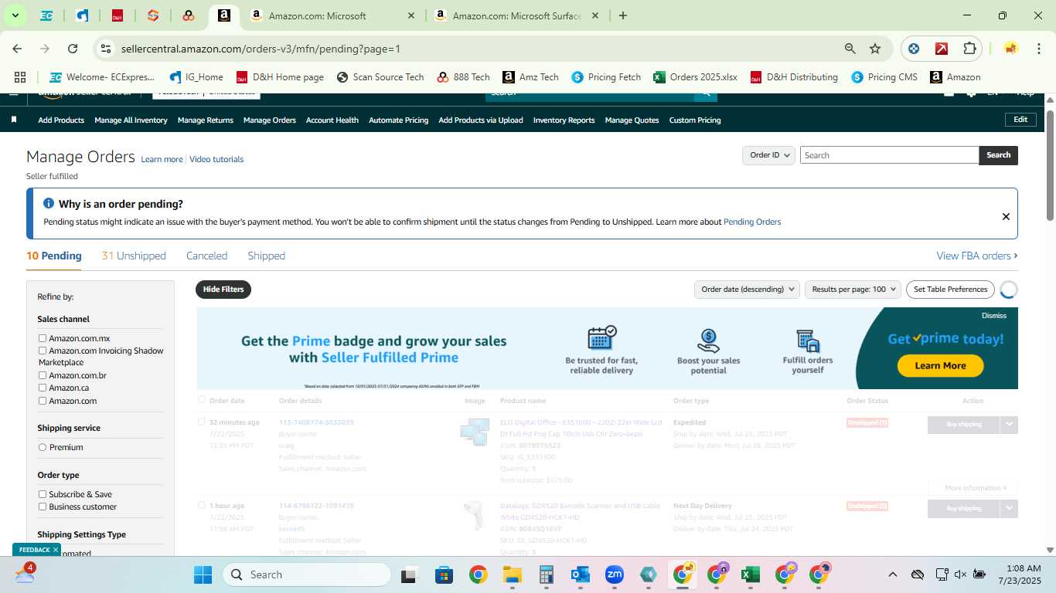The width and height of the screenshot is (1056, 593).
Task: Click the Edit button in the menu bar
Action: (1020, 120)
